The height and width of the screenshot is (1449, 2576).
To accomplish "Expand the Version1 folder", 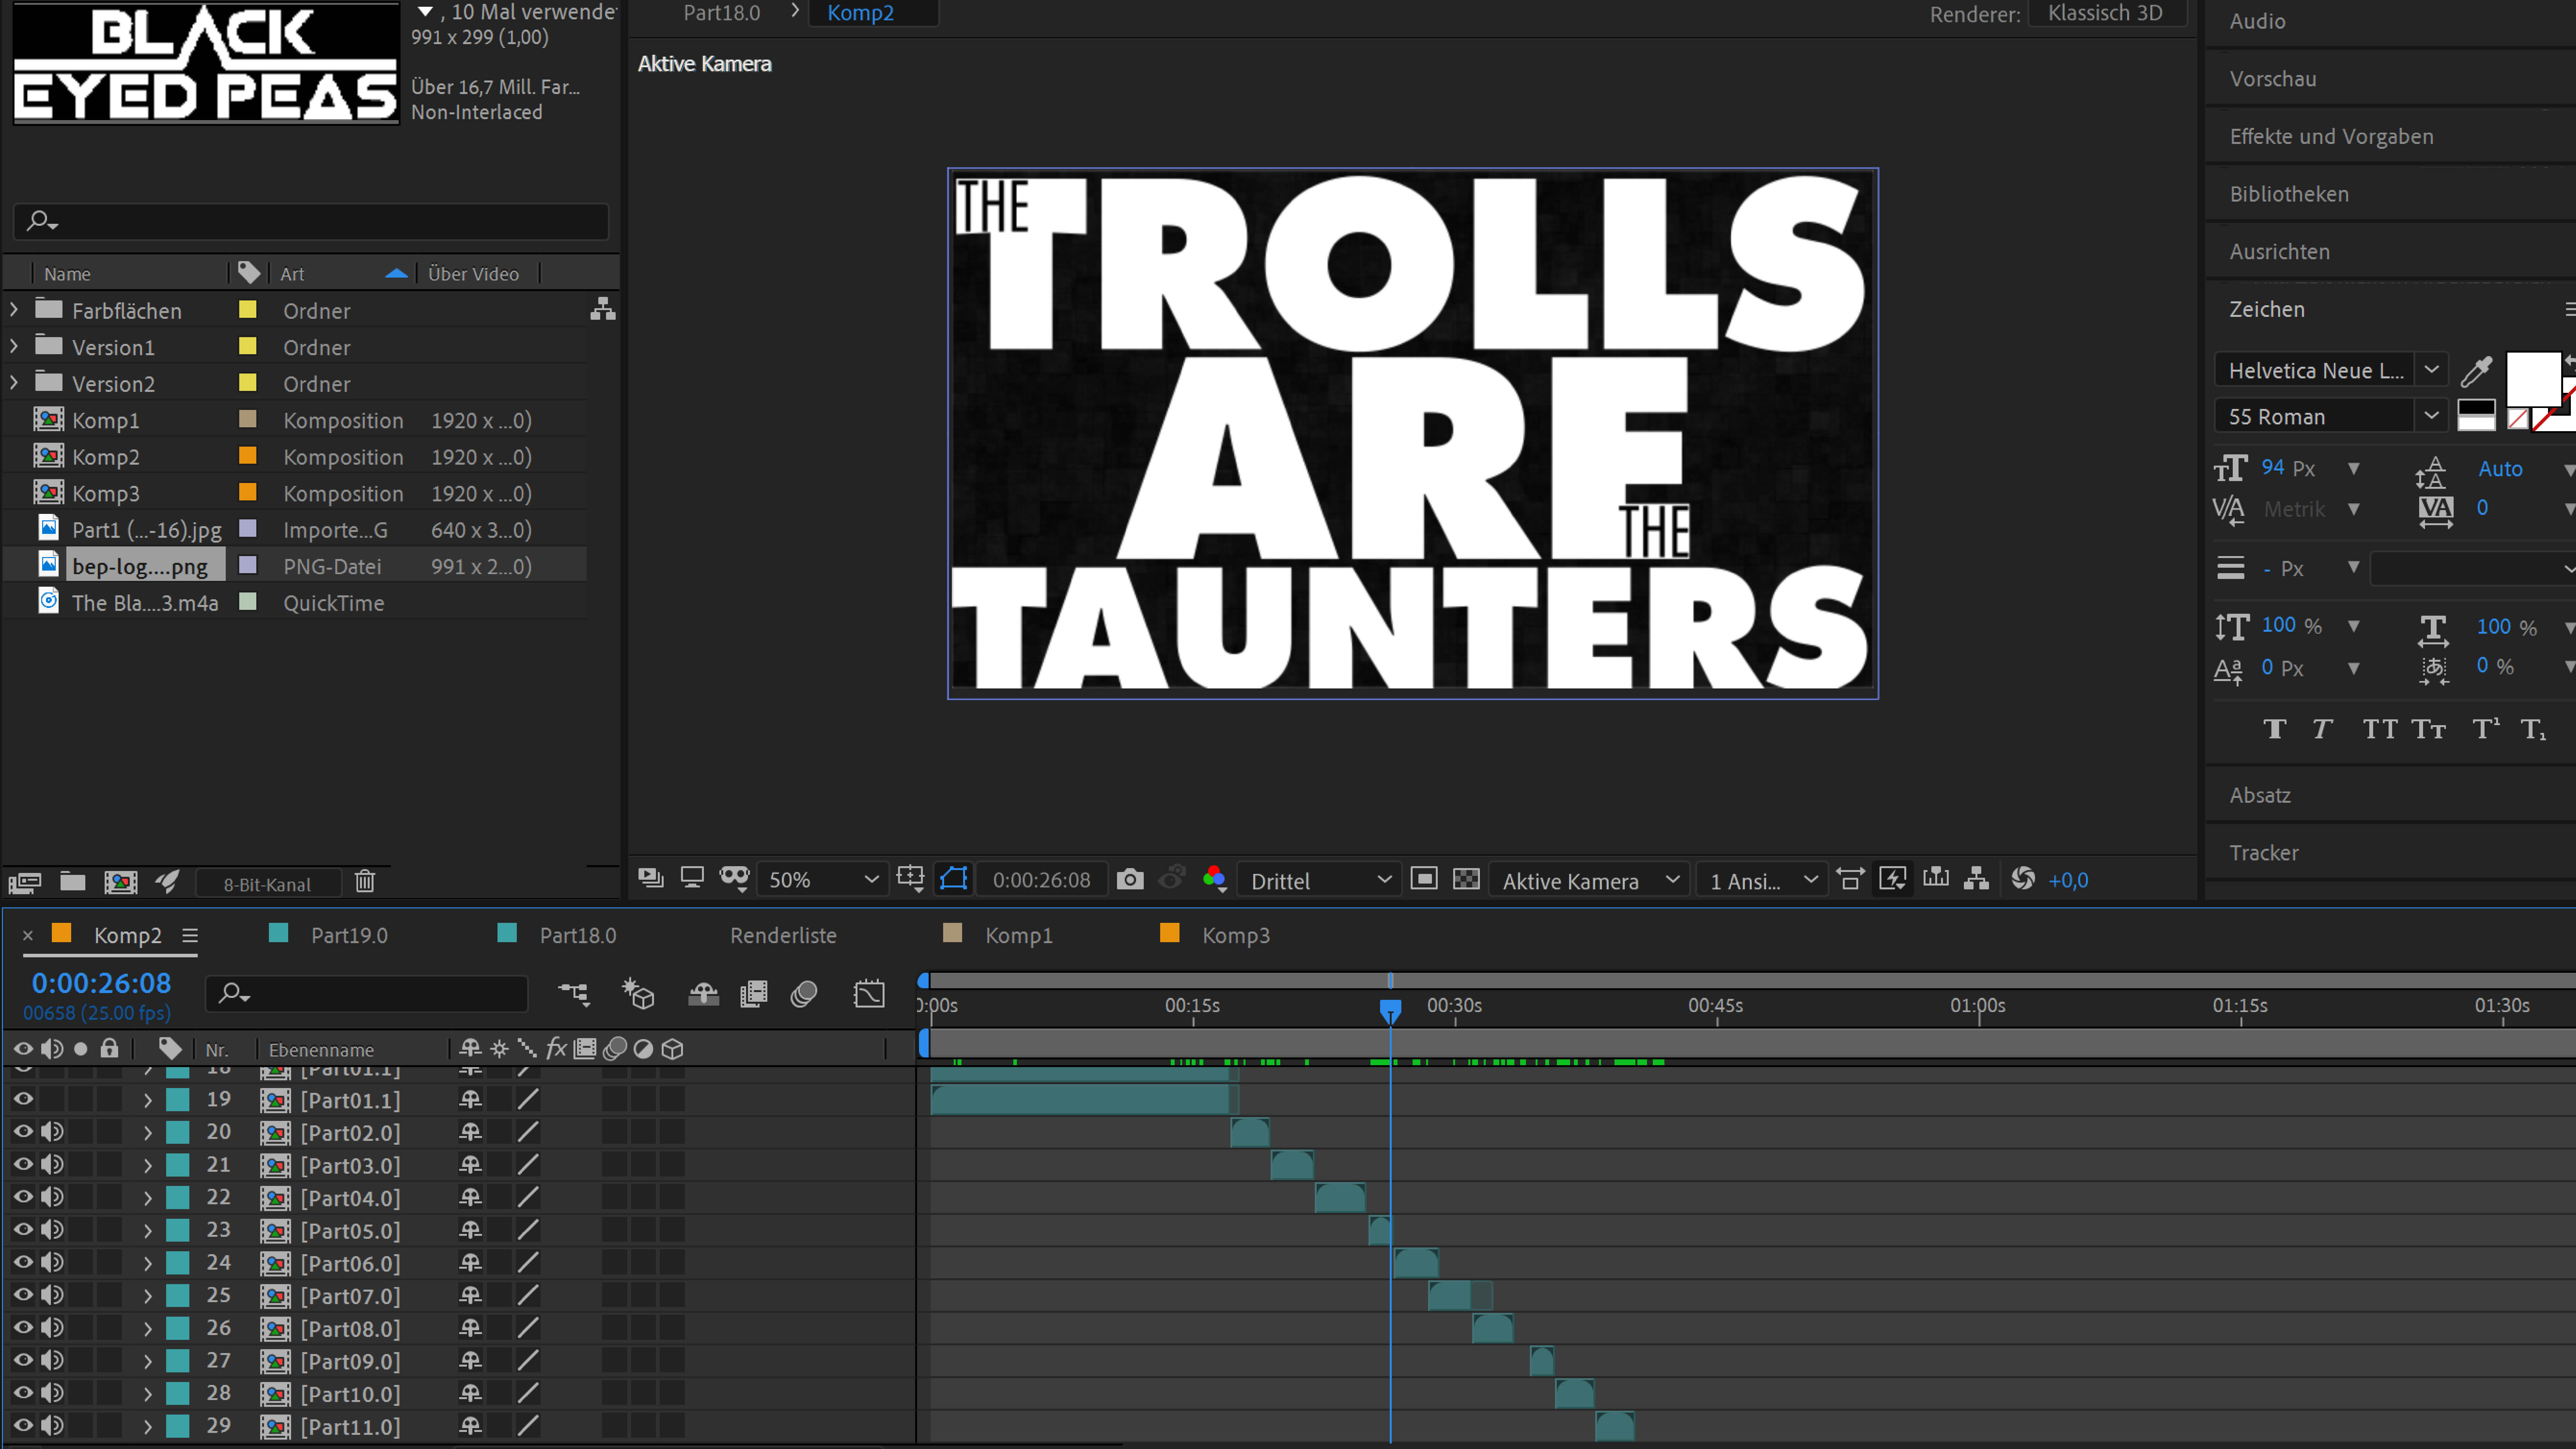I will pyautogui.click(x=14, y=347).
